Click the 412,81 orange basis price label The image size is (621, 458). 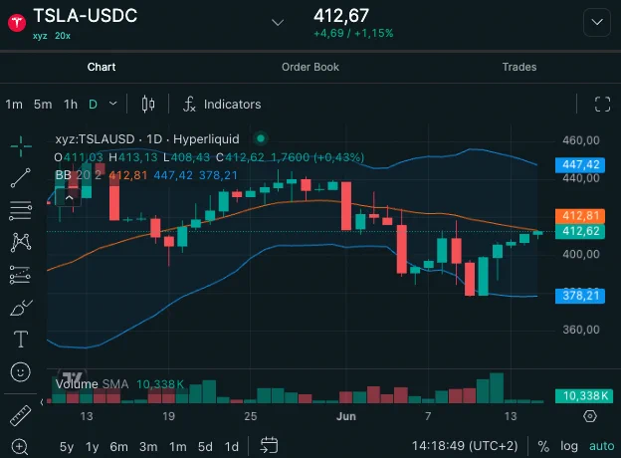pyautogui.click(x=580, y=216)
